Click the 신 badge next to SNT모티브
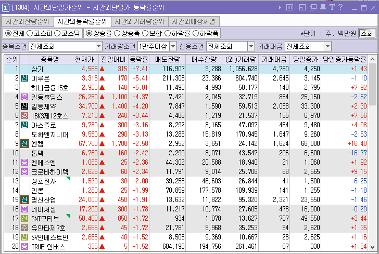379x254 pixels. pyautogui.click(x=24, y=219)
